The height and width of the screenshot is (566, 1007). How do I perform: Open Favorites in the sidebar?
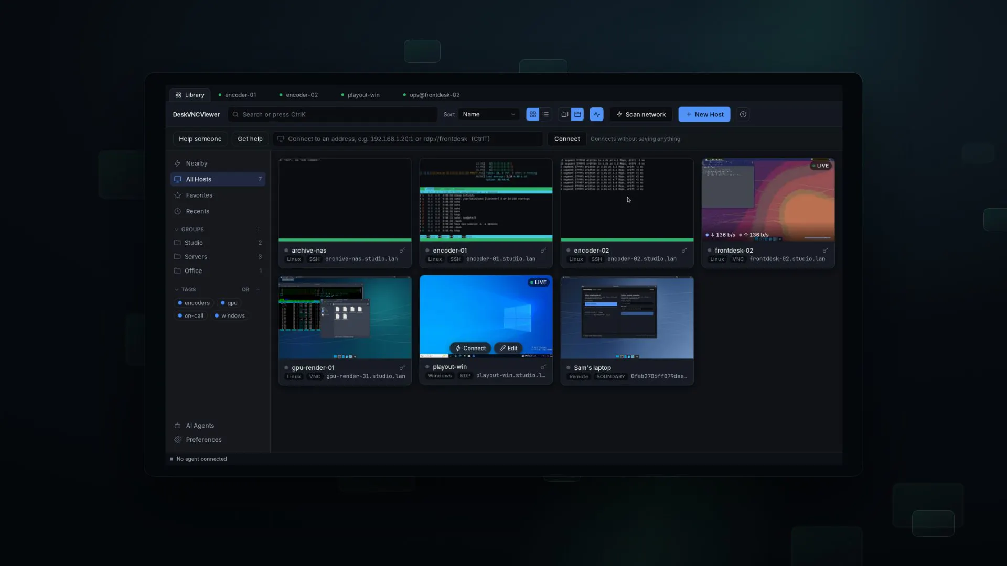pyautogui.click(x=218, y=195)
